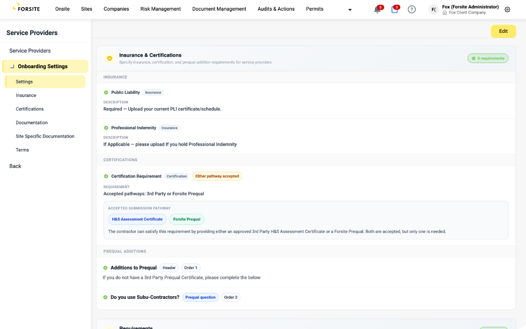Viewport: 526px width, 329px height.
Task: Click the green check beside Additions to Prequal
Action: coord(105,268)
